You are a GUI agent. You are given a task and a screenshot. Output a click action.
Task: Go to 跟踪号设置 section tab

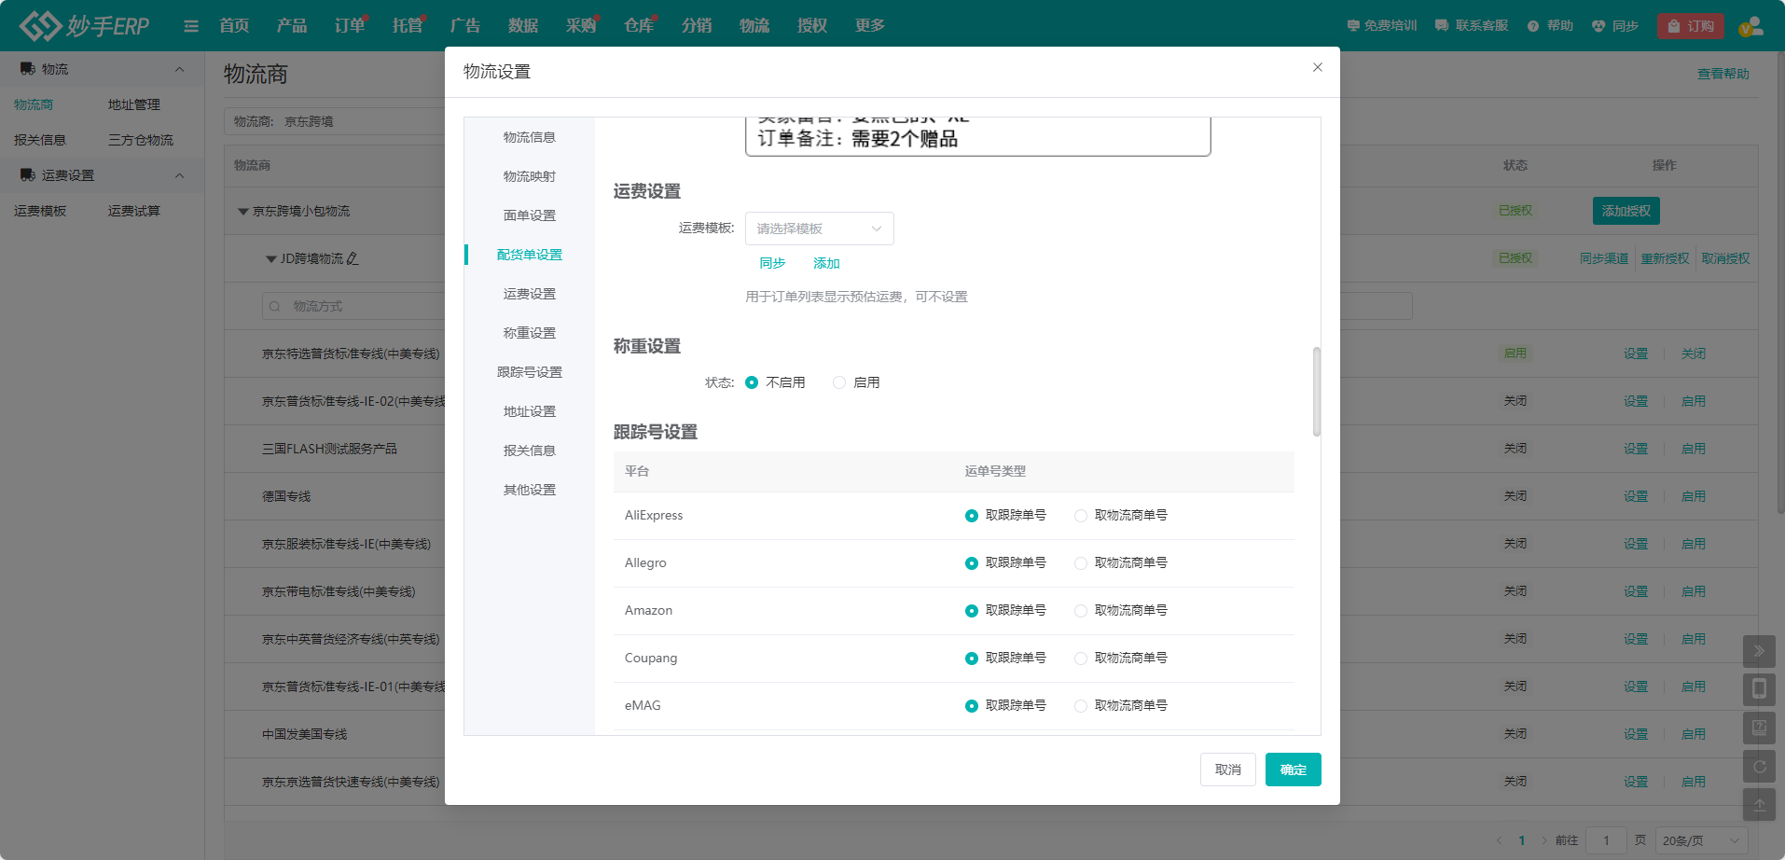click(529, 372)
